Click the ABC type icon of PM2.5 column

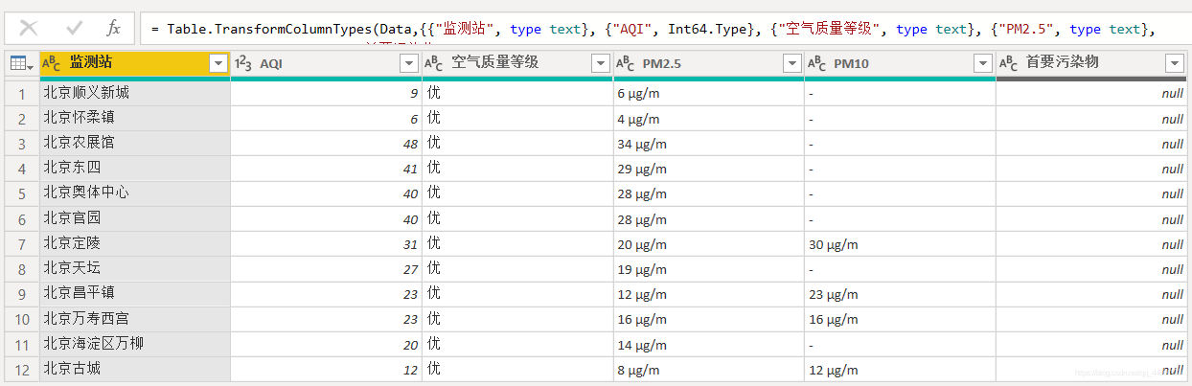626,63
